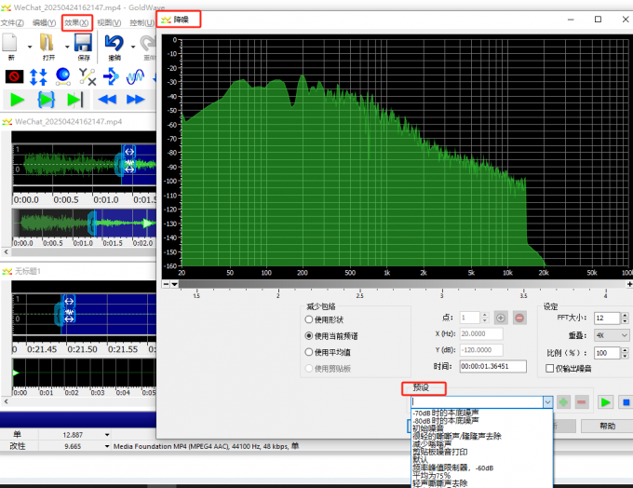Image resolution: width=633 pixels, height=488 pixels.
Task: Select the 使用当前频谱 radio button
Action: click(309, 335)
